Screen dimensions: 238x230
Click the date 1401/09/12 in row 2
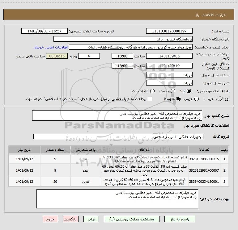24,170
